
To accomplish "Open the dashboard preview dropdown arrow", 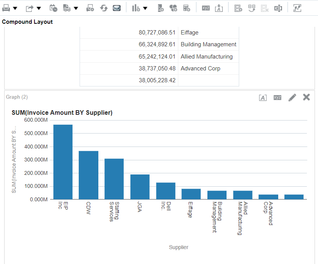I will pyautogui.click(x=76, y=8).
